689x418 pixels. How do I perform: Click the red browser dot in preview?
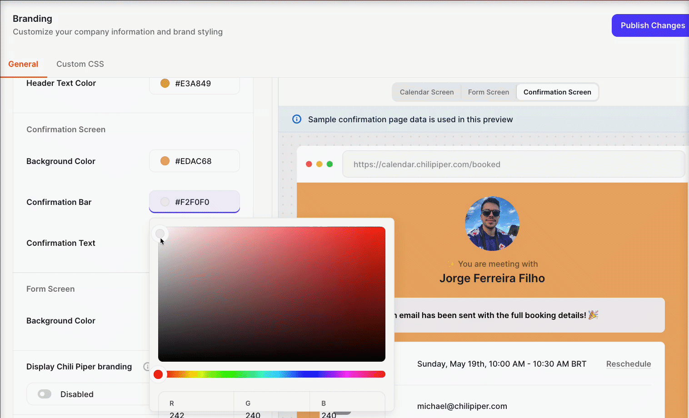coord(309,164)
